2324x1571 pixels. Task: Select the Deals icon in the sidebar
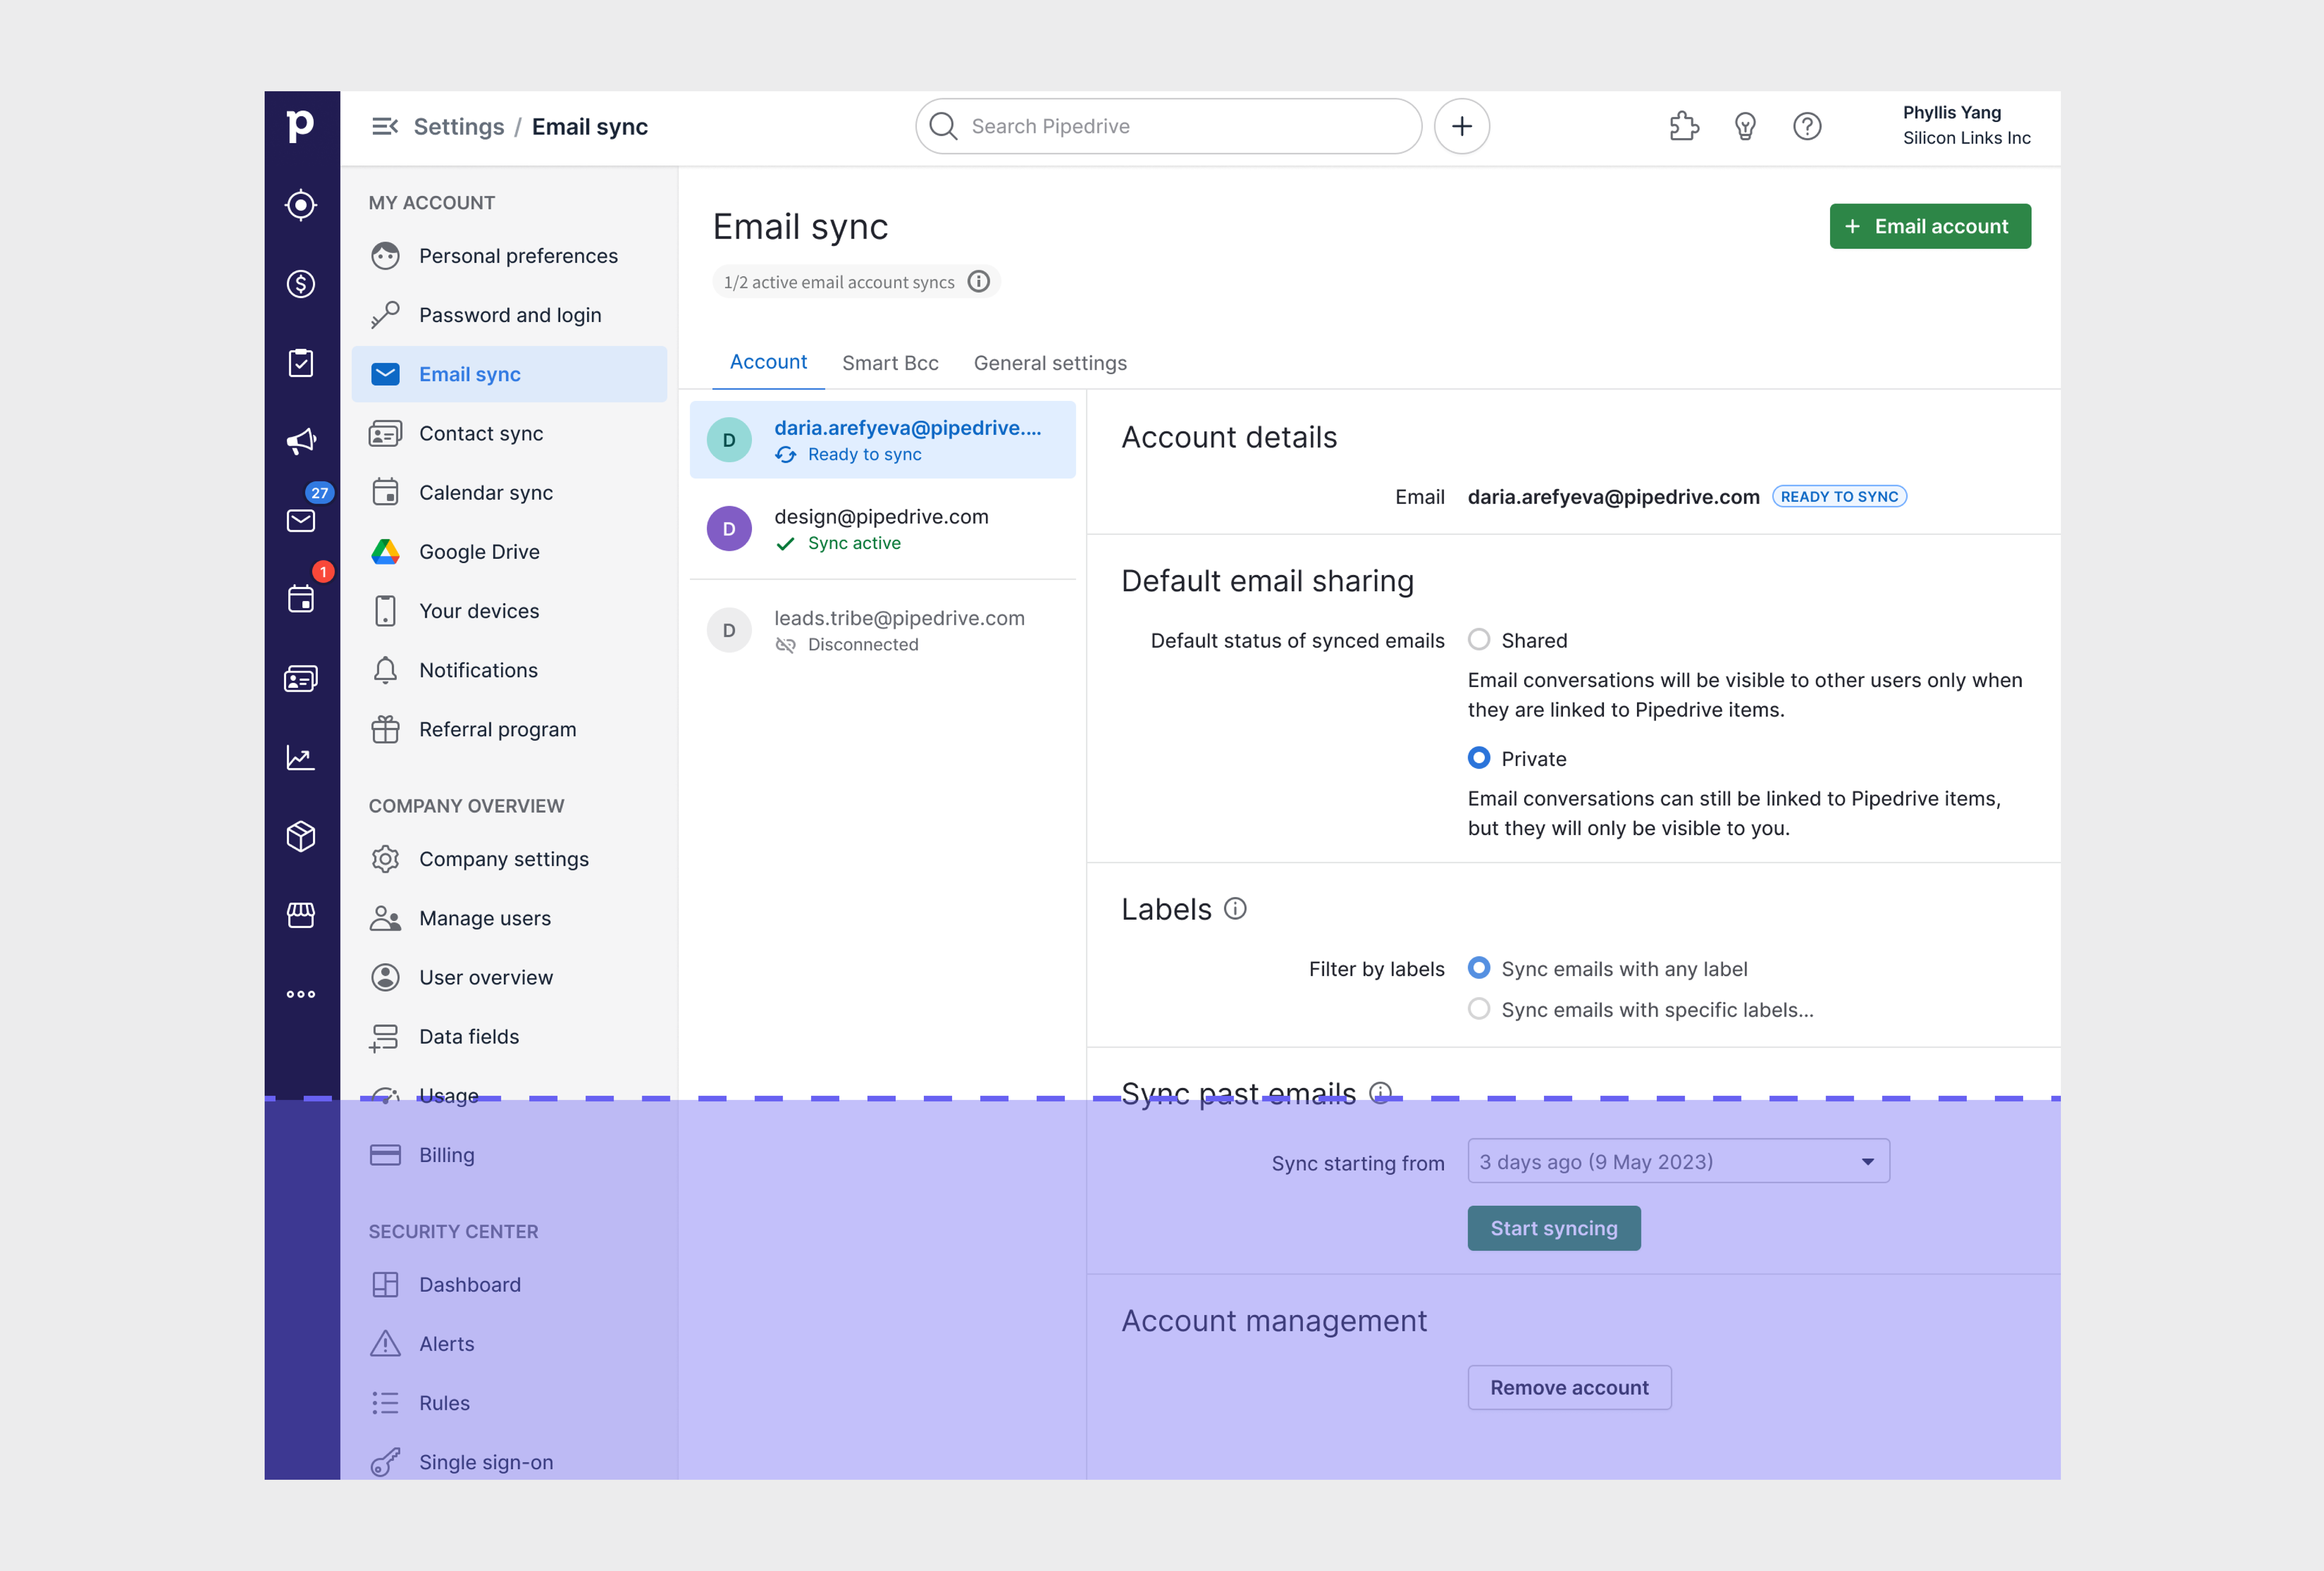(301, 284)
